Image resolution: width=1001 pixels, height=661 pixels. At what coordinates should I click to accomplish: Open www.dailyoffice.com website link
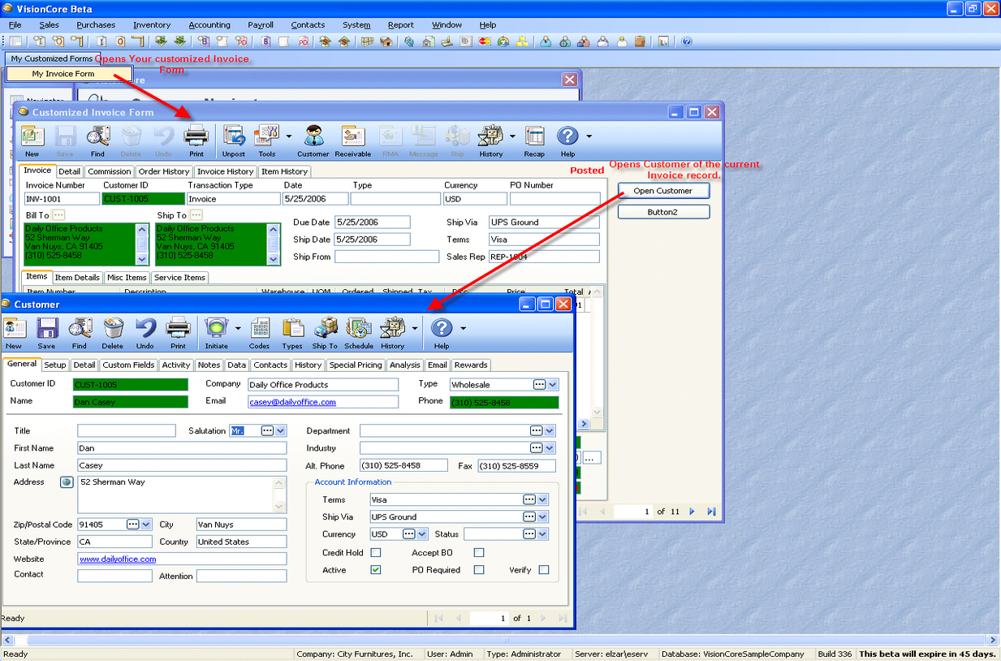pyautogui.click(x=118, y=559)
